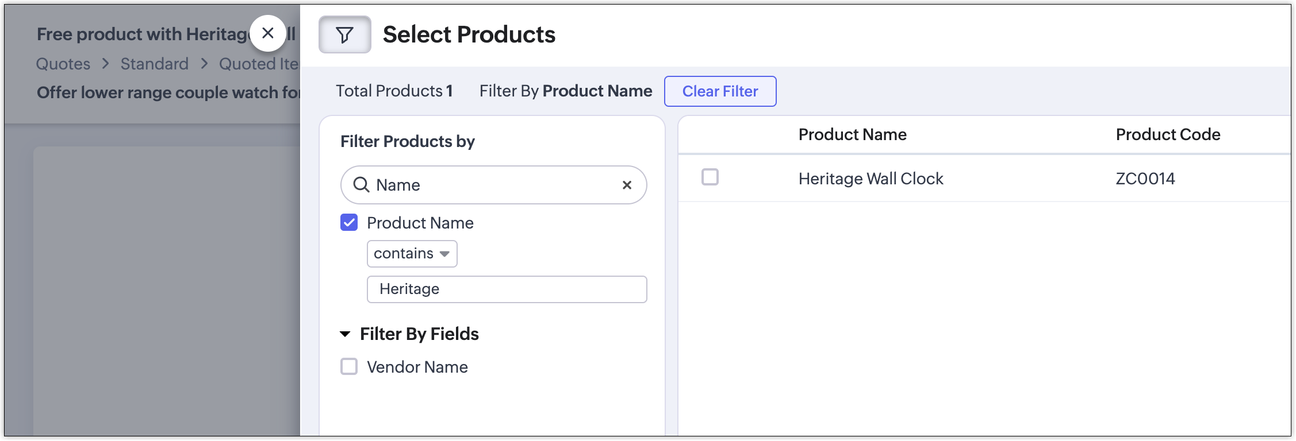Uncheck the Product Name filter checkbox
Screen dimensions: 1296x441
coord(349,223)
